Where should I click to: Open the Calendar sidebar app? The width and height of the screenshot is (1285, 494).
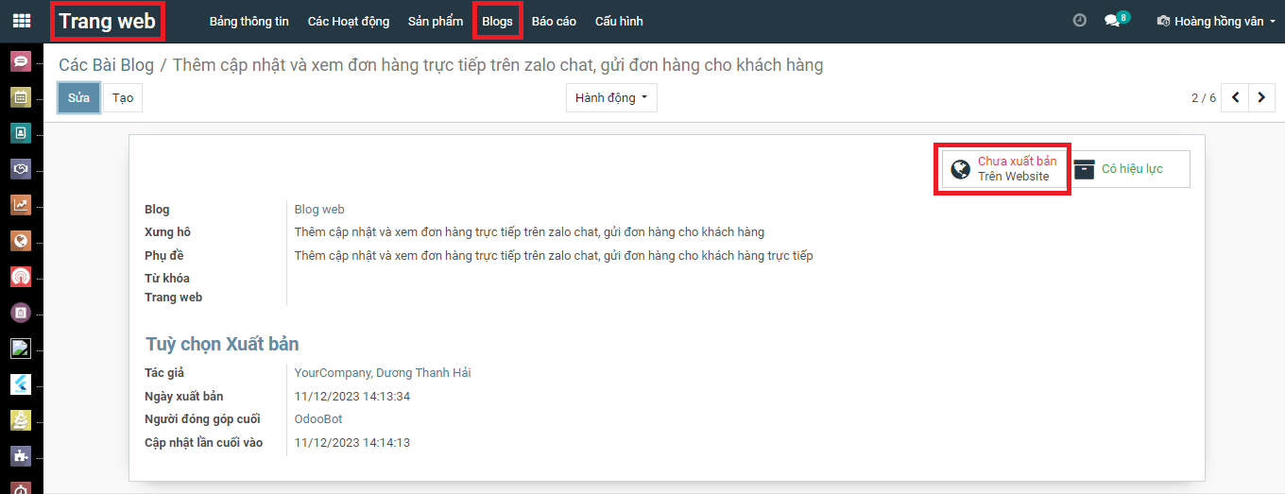(21, 97)
